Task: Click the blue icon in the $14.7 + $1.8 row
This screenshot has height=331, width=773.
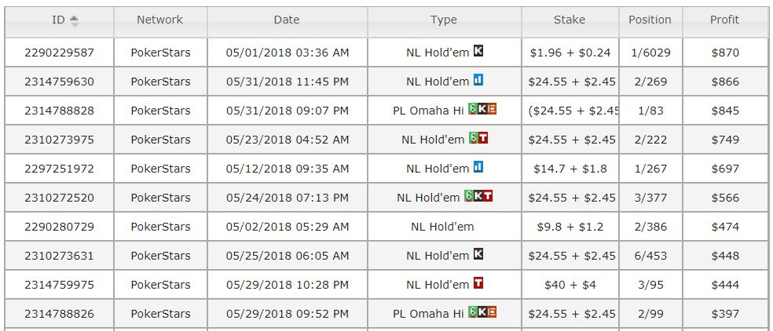Action: pos(478,168)
